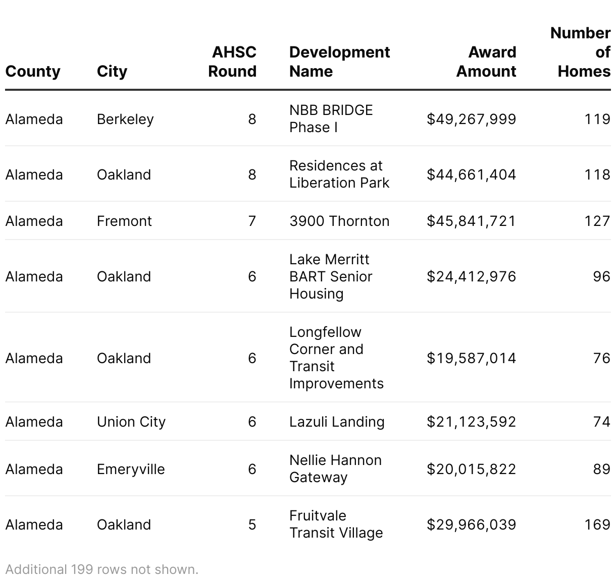Screen dimensions: 616x582
Task: Click the $45,841,721 award amount
Action: (471, 221)
